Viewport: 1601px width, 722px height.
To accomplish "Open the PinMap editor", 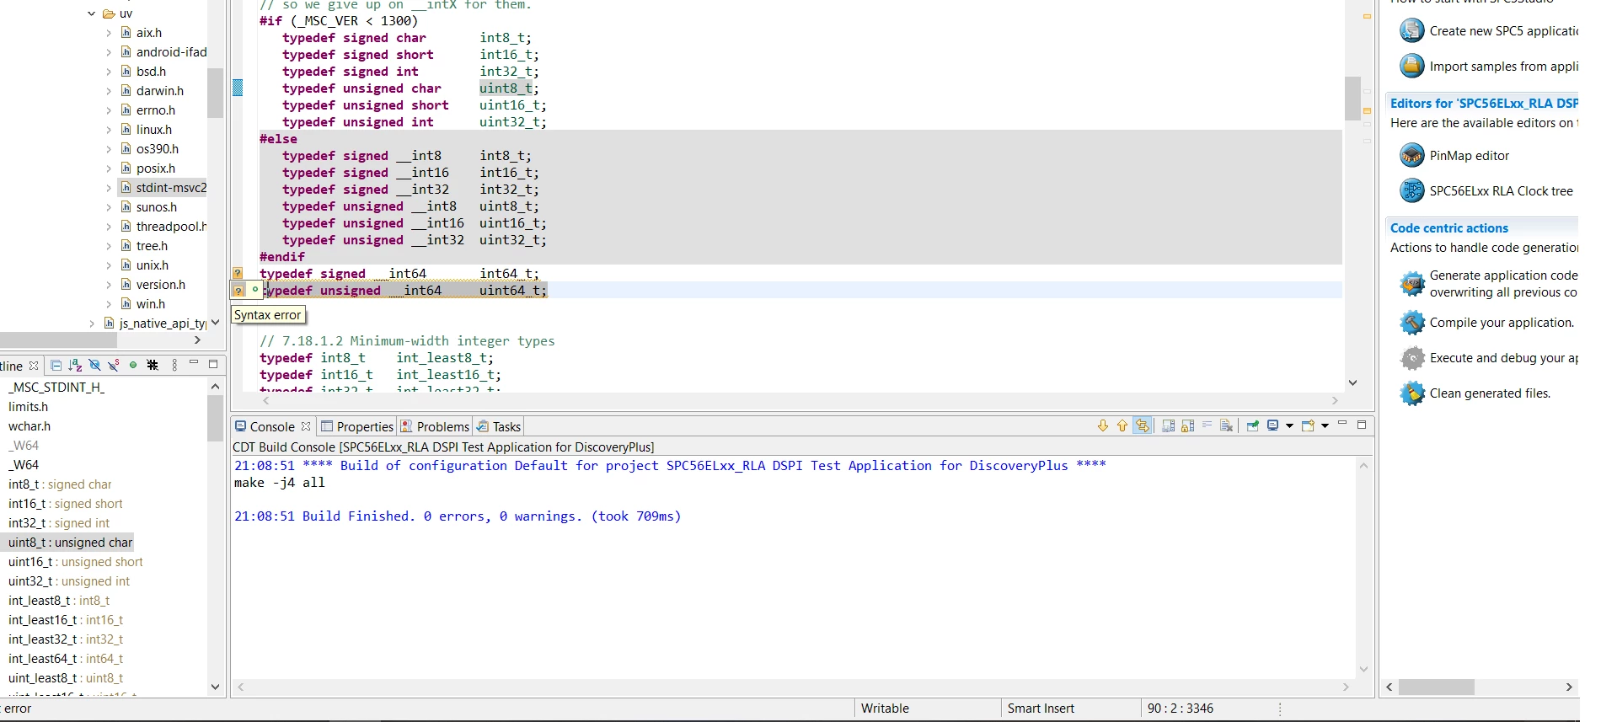I will (1469, 156).
